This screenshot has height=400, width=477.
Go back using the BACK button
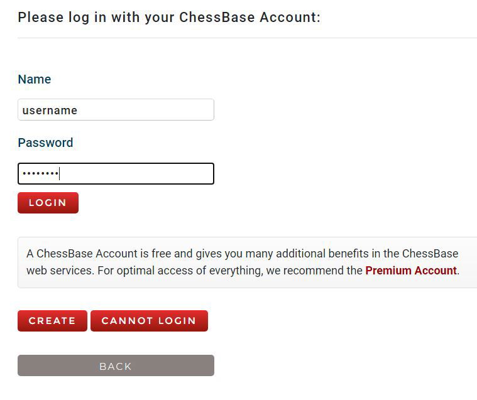116,366
